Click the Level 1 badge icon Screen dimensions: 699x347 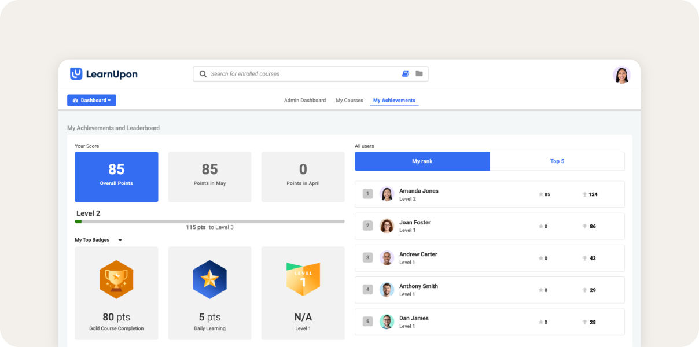[303, 279]
